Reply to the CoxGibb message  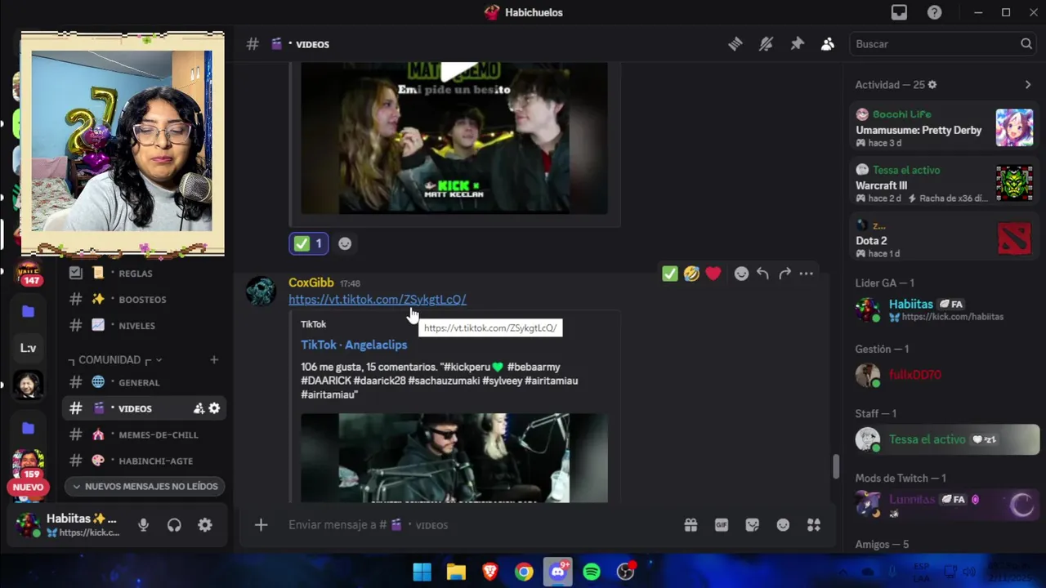[762, 274]
